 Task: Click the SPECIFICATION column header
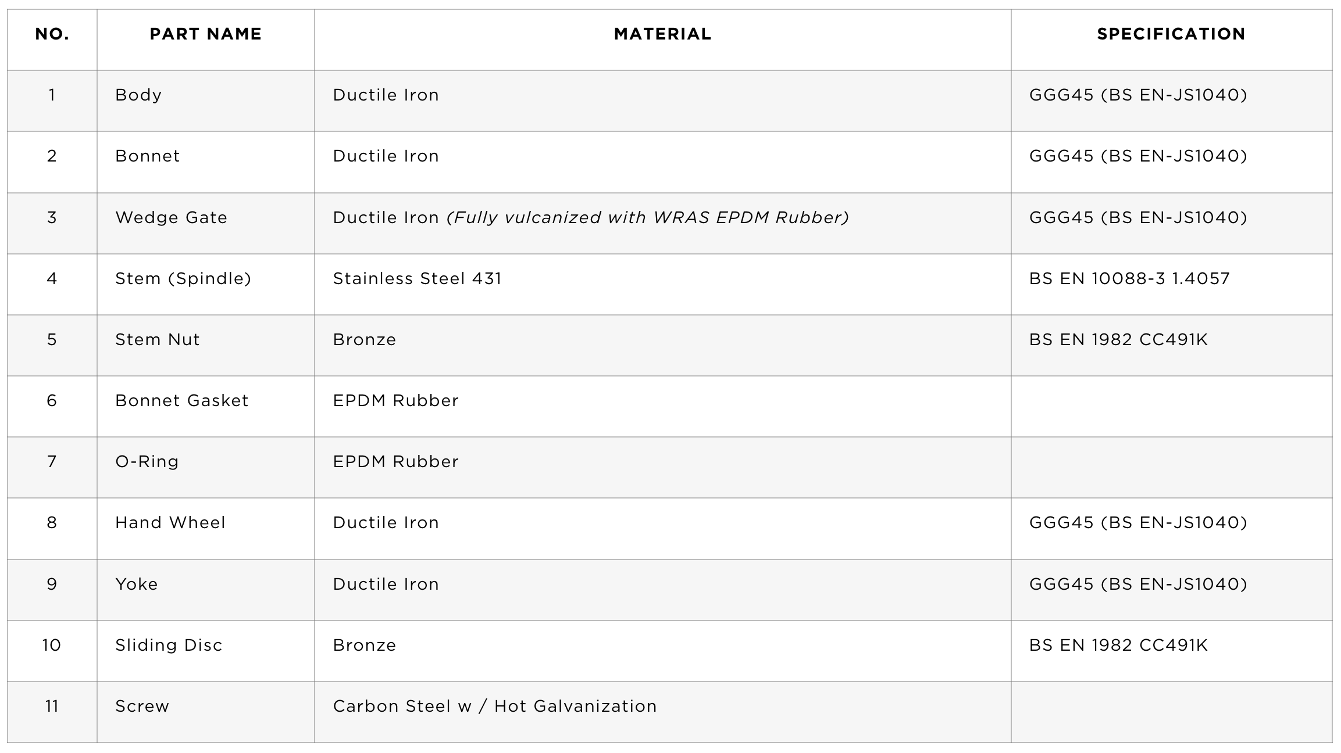click(1171, 34)
